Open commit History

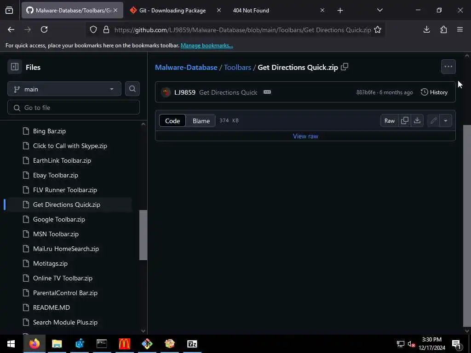coord(434,92)
